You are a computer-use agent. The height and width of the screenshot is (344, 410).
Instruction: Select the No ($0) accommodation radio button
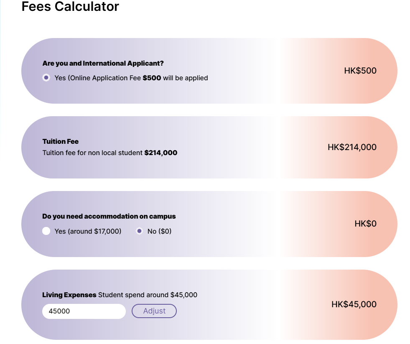point(140,231)
